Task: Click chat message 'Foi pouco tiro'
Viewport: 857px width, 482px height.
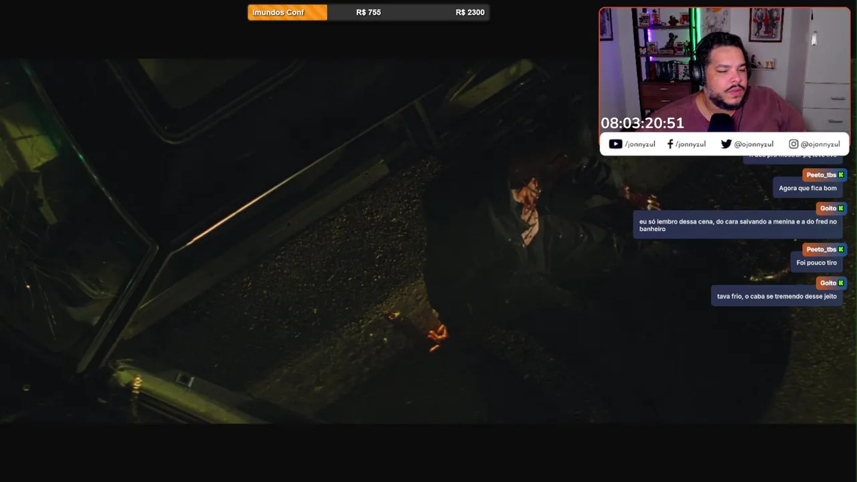Action: point(816,262)
